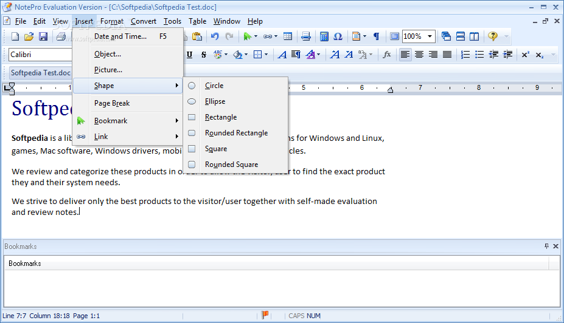
Task: Open the Format menu
Action: (x=112, y=21)
